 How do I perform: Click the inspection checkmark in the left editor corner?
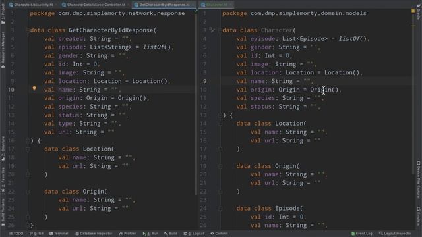pyautogui.click(x=196, y=11)
